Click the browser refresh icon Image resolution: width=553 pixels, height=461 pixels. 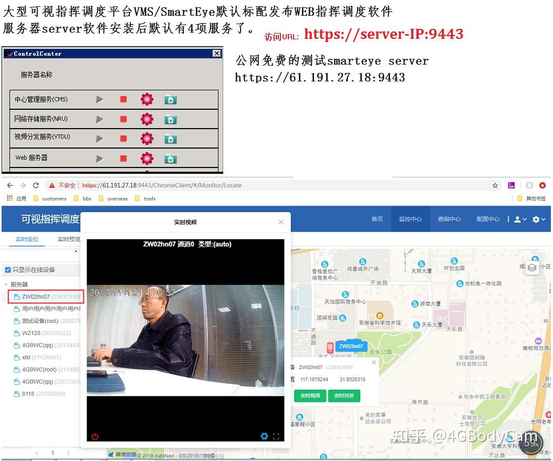point(36,185)
